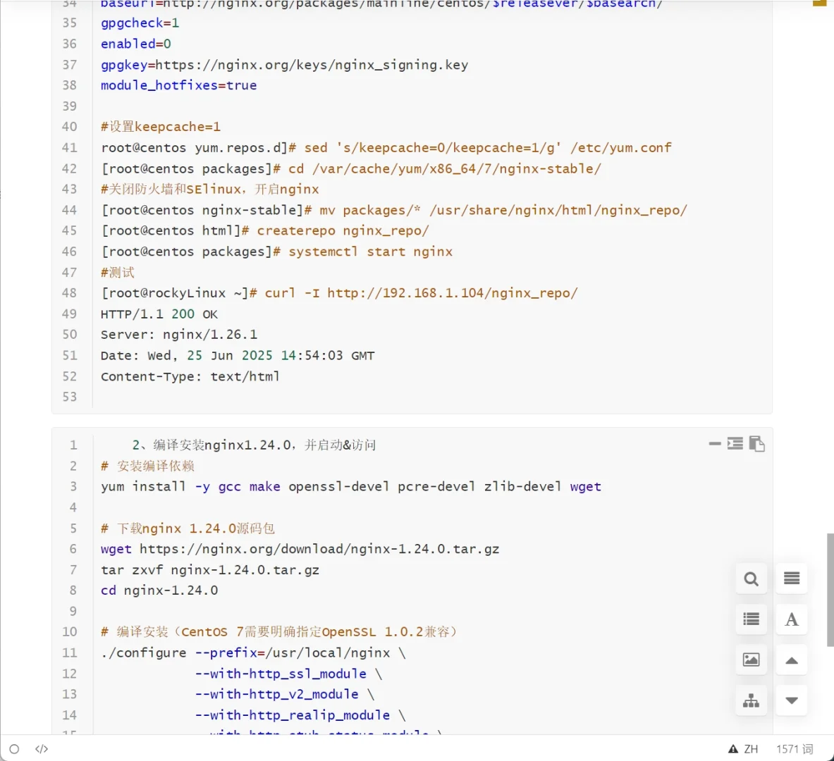The width and height of the screenshot is (834, 761).
Task: Open the outline list floating button
Action: [751, 619]
